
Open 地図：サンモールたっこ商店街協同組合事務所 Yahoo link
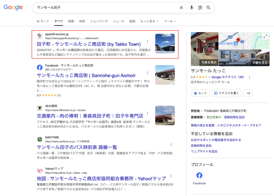[101, 179]
